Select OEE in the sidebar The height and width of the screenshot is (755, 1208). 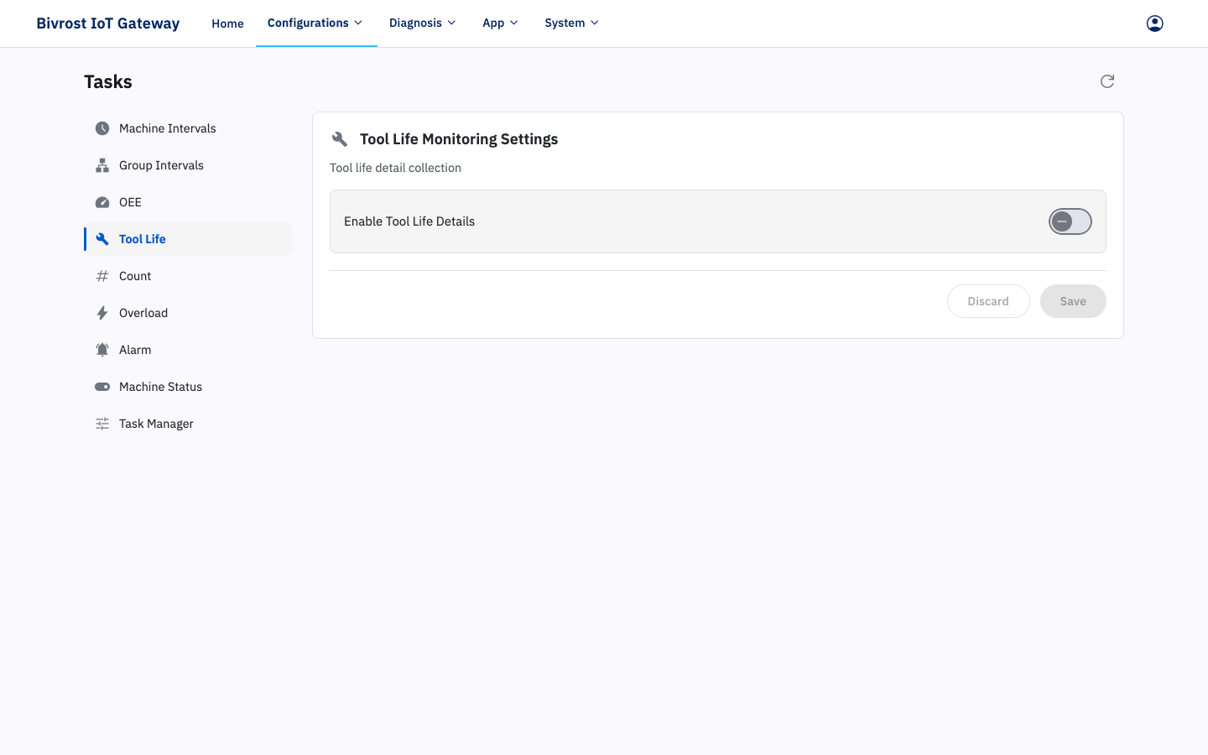pyautogui.click(x=188, y=202)
